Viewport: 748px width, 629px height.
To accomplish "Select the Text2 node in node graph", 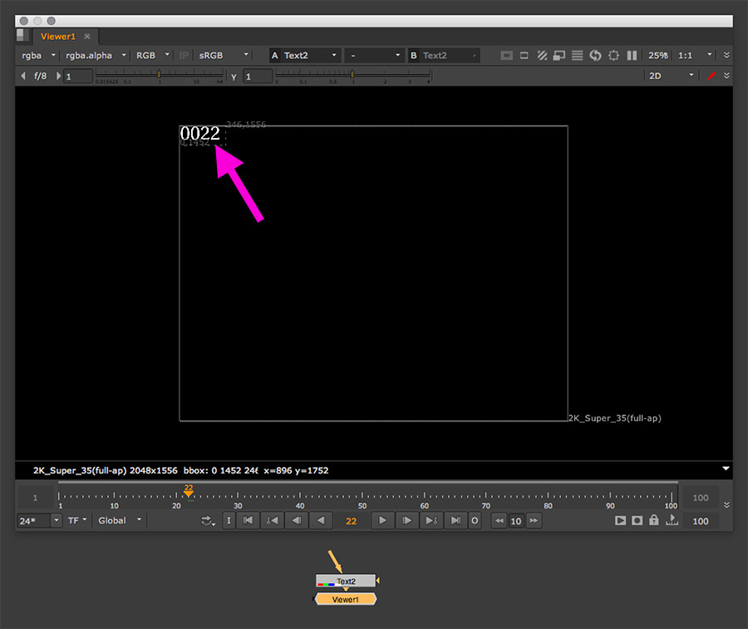I will point(346,581).
